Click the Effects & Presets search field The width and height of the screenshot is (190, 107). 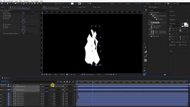158,10
